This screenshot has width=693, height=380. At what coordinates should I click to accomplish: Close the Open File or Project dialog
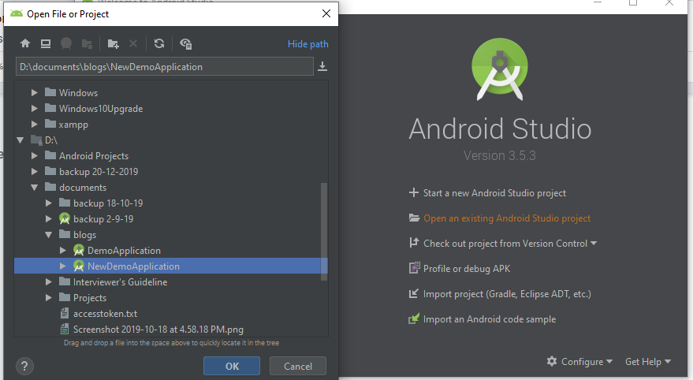(326, 13)
